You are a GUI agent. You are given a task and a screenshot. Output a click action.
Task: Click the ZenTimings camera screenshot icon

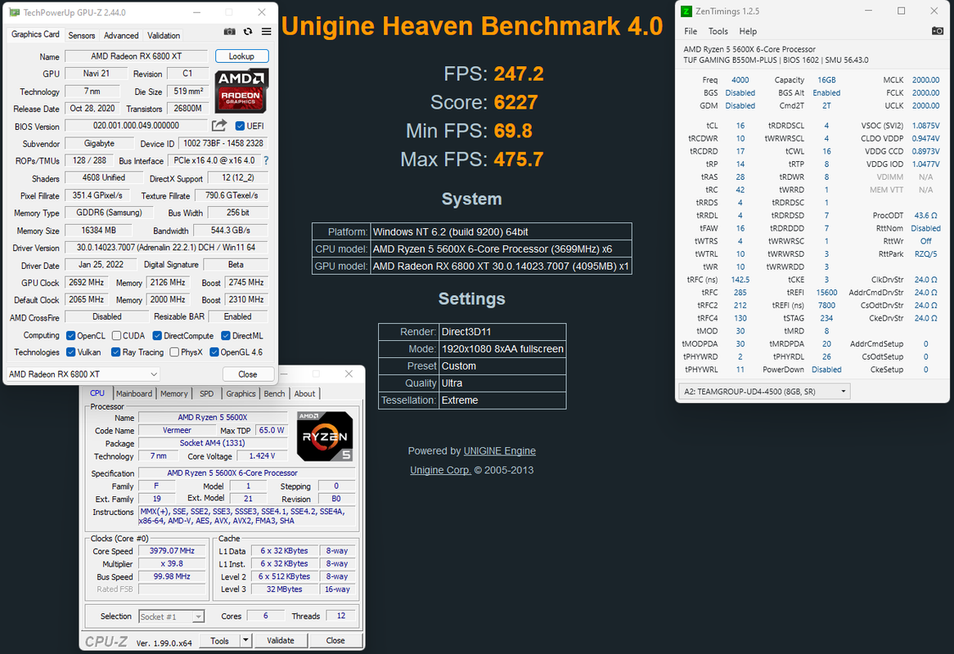coord(938,31)
